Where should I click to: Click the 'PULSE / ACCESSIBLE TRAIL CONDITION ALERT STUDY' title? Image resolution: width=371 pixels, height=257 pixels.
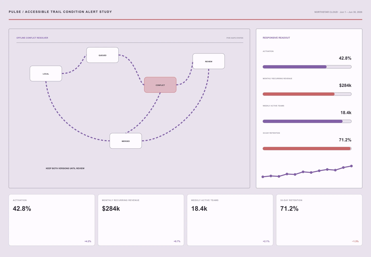60,12
